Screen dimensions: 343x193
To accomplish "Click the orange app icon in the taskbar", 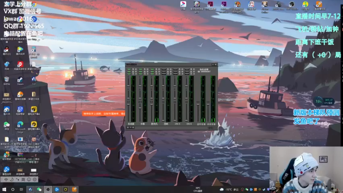I will coord(74,189).
